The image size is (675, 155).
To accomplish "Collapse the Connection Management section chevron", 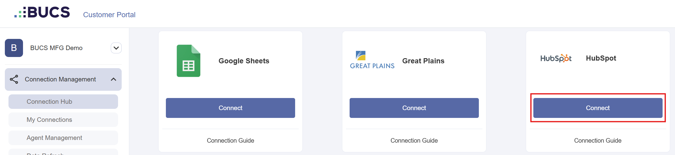I will point(114,79).
